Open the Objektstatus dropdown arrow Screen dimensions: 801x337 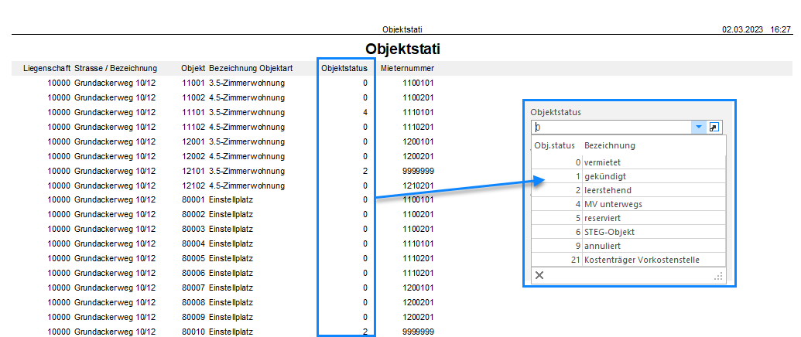[698, 127]
